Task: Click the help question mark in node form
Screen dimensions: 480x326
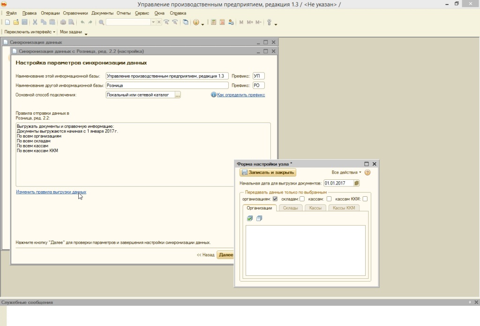Action: click(x=367, y=172)
